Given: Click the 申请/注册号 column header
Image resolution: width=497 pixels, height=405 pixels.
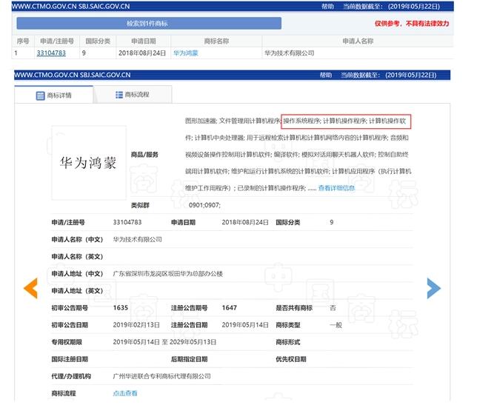Looking at the screenshot, I should click(57, 41).
